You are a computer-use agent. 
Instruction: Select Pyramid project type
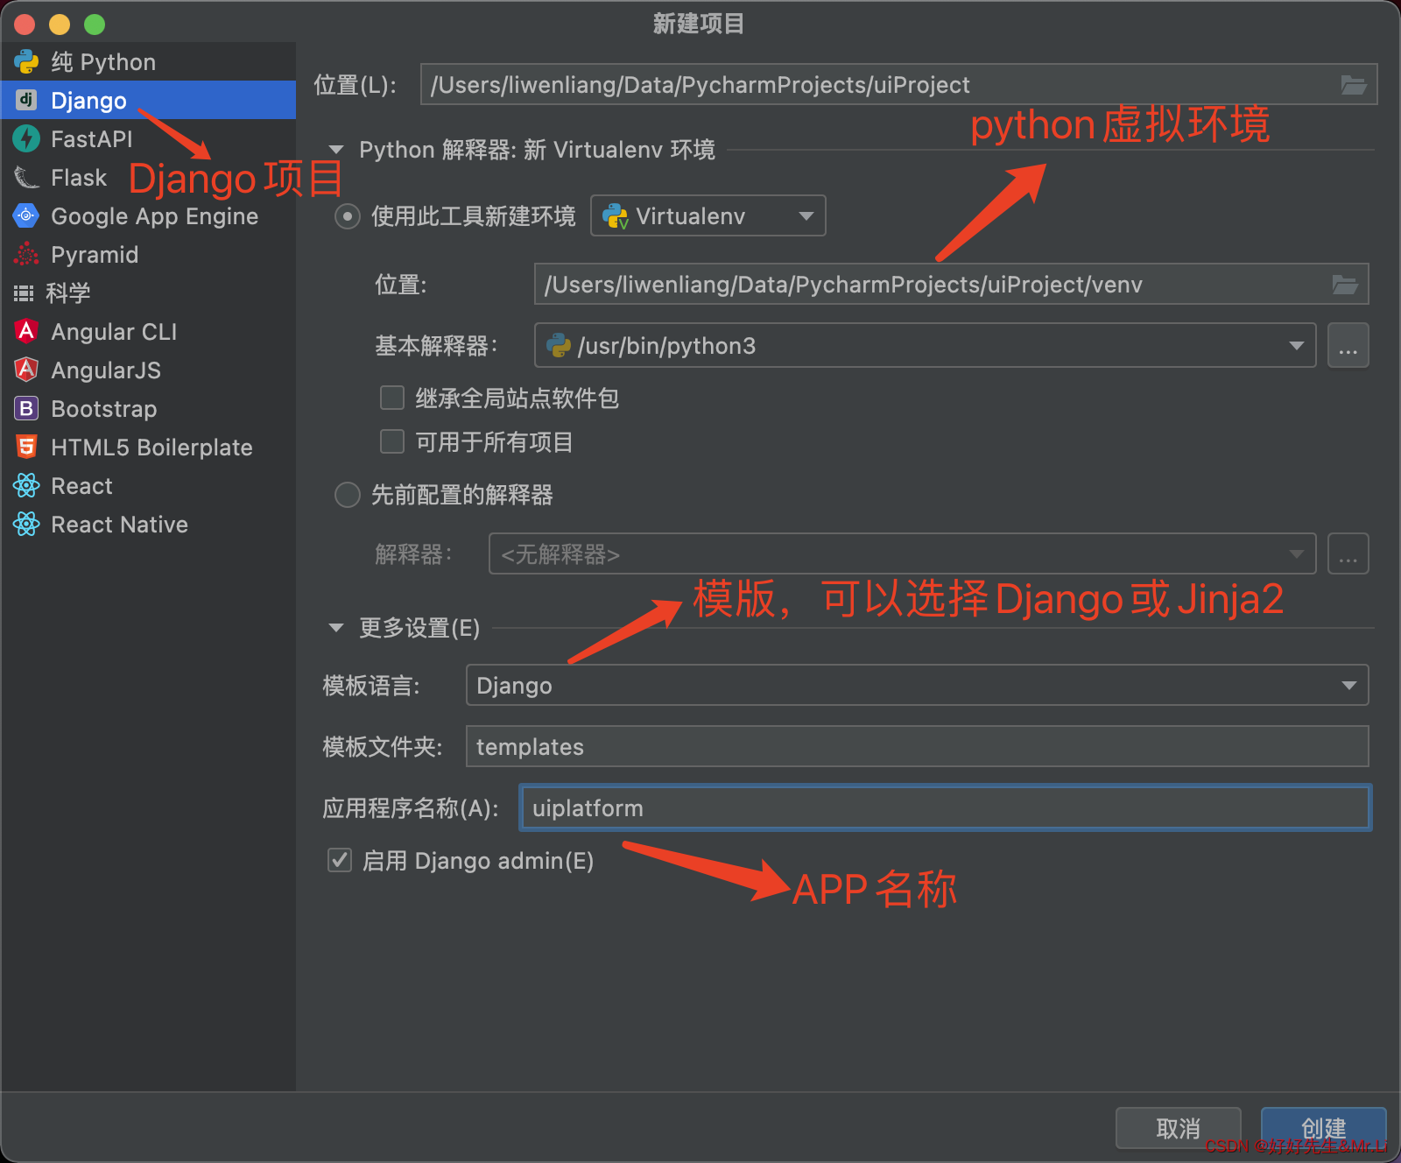tap(148, 254)
